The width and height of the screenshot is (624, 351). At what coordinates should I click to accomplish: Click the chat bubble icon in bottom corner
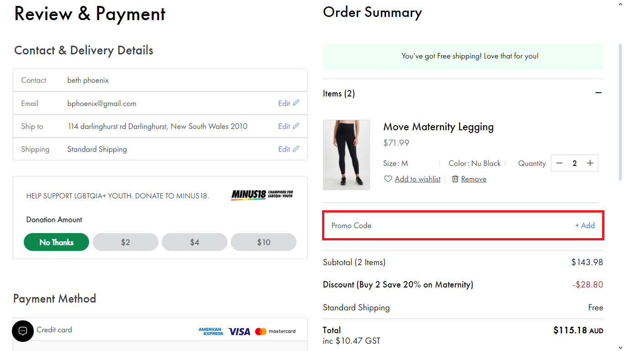[23, 331]
